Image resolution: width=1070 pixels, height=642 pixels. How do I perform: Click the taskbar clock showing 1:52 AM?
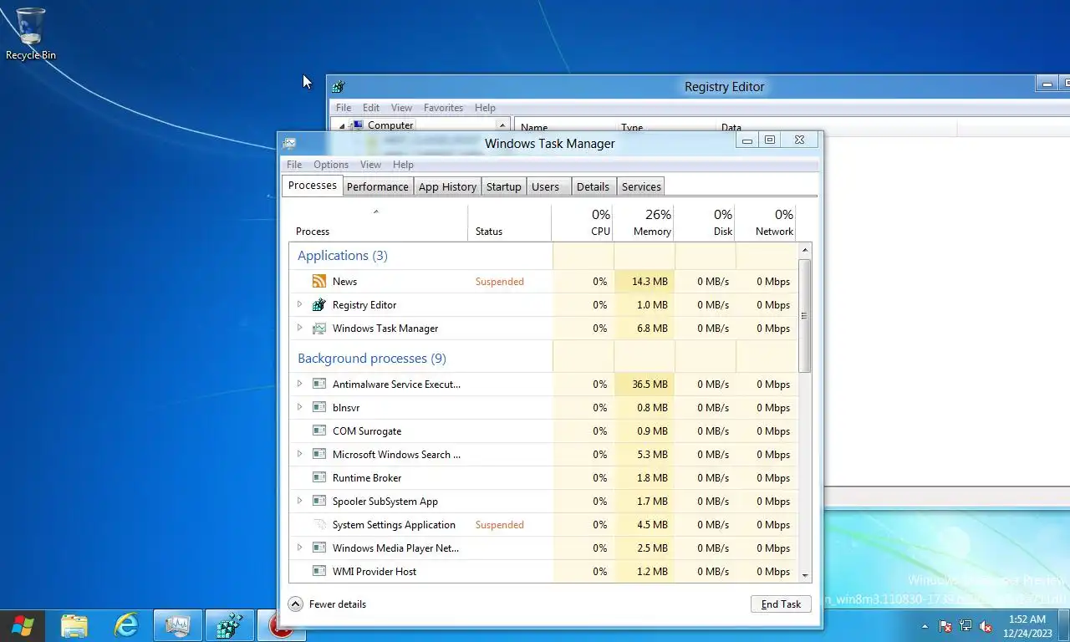click(1027, 626)
